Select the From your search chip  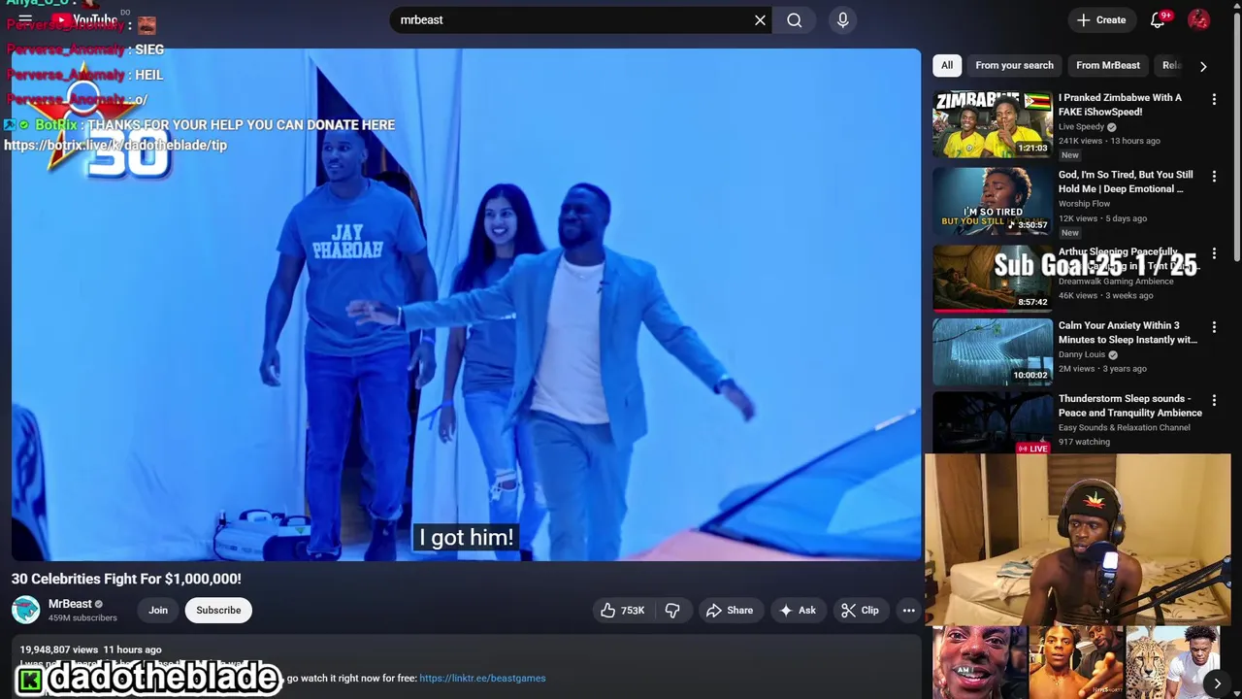tap(1014, 65)
